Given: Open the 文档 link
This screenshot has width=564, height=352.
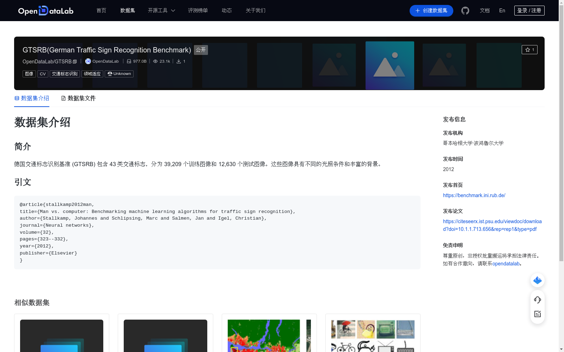Looking at the screenshot, I should pos(485,11).
